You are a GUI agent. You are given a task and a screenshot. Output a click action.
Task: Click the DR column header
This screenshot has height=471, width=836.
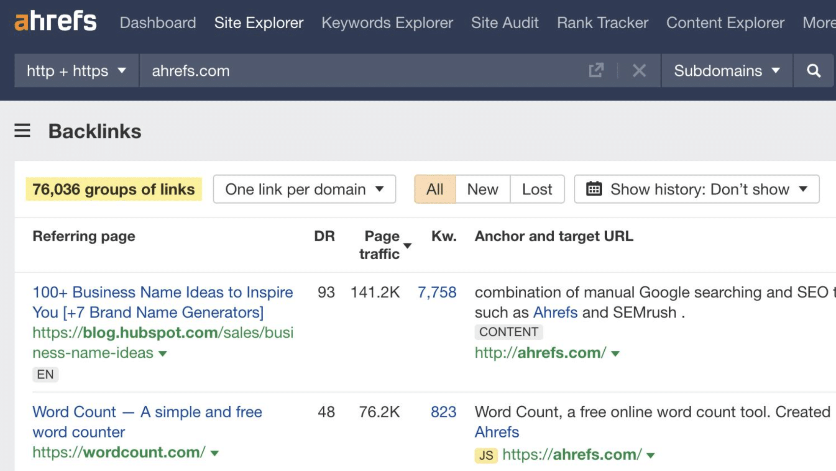325,236
